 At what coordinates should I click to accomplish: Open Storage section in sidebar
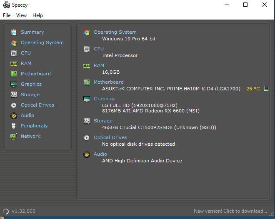pos(30,95)
